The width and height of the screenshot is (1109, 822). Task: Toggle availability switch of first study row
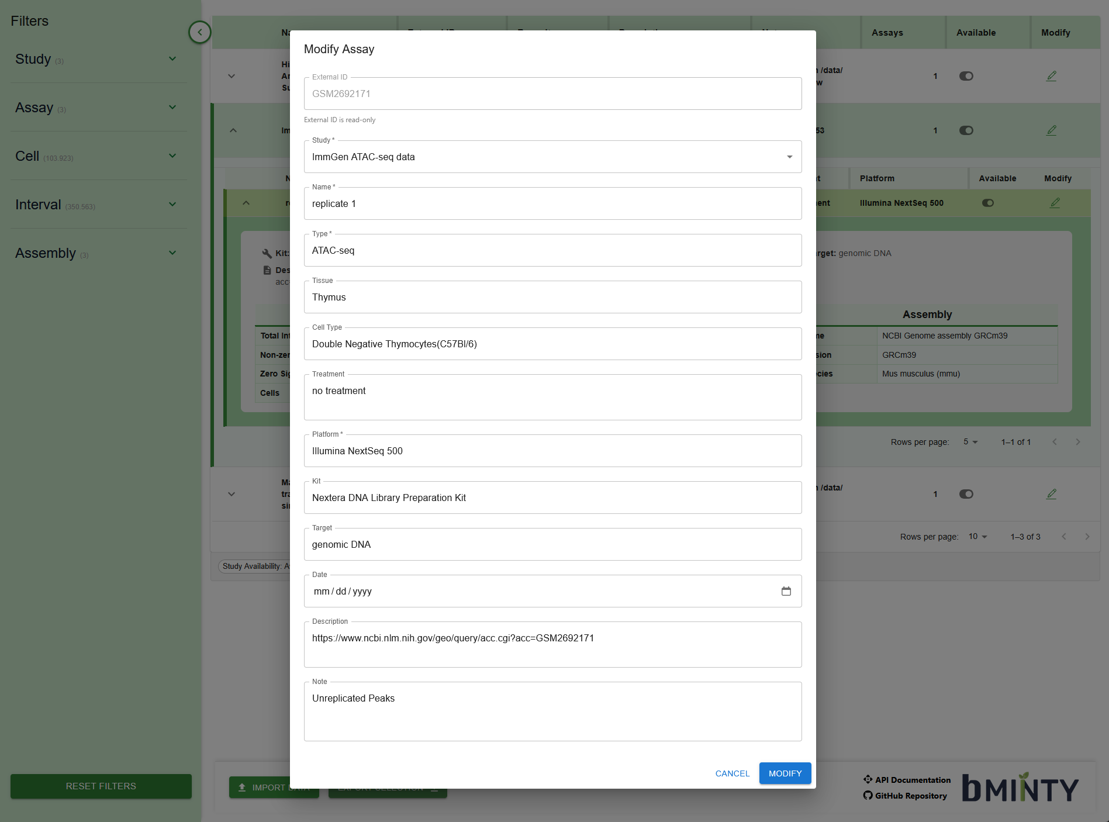(x=966, y=76)
